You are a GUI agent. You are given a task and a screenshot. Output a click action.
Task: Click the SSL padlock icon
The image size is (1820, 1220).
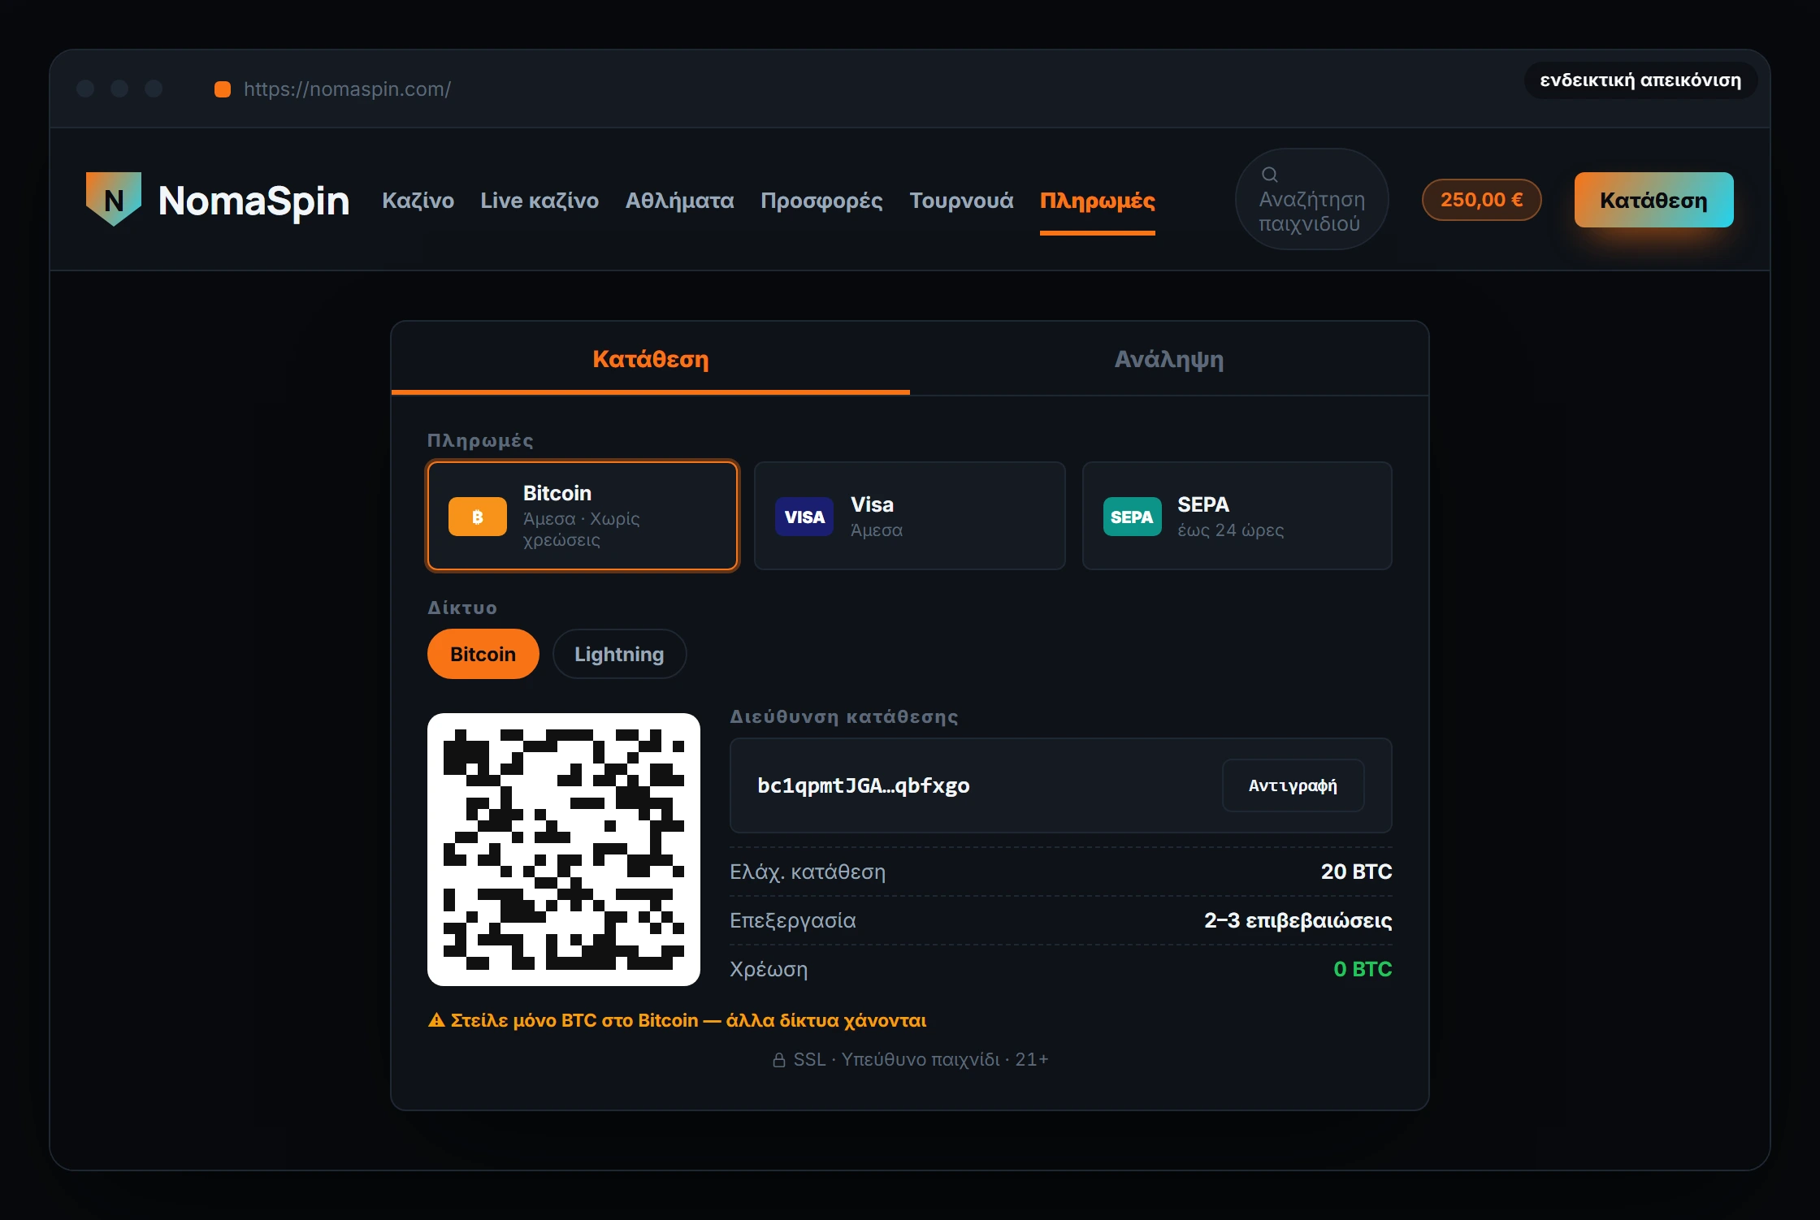click(x=778, y=1060)
